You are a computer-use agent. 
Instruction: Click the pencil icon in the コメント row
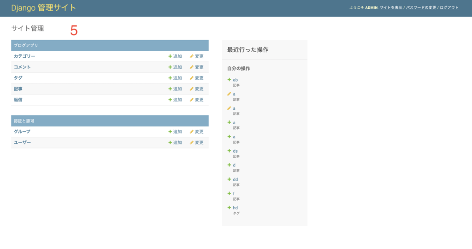[191, 67]
